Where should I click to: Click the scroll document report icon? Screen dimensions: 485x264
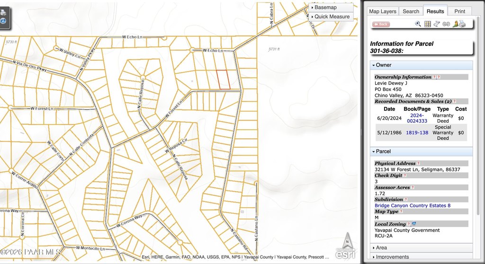[437, 24]
